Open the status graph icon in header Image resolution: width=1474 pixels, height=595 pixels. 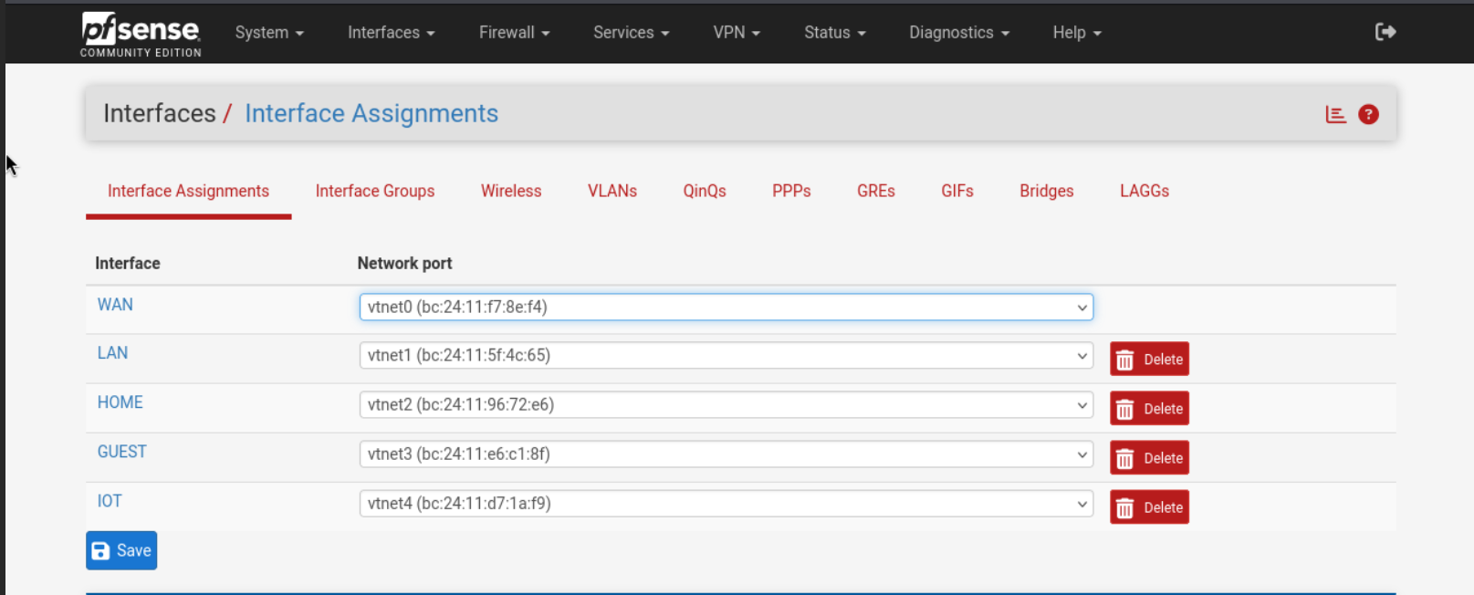pyautogui.click(x=1336, y=114)
